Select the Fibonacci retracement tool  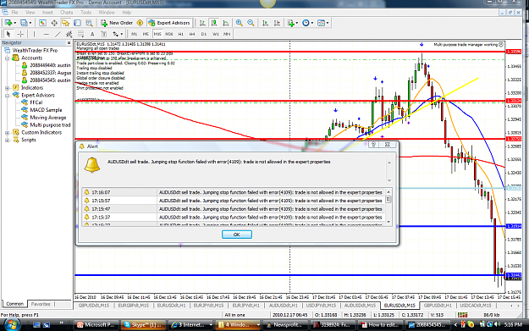pos(81,34)
